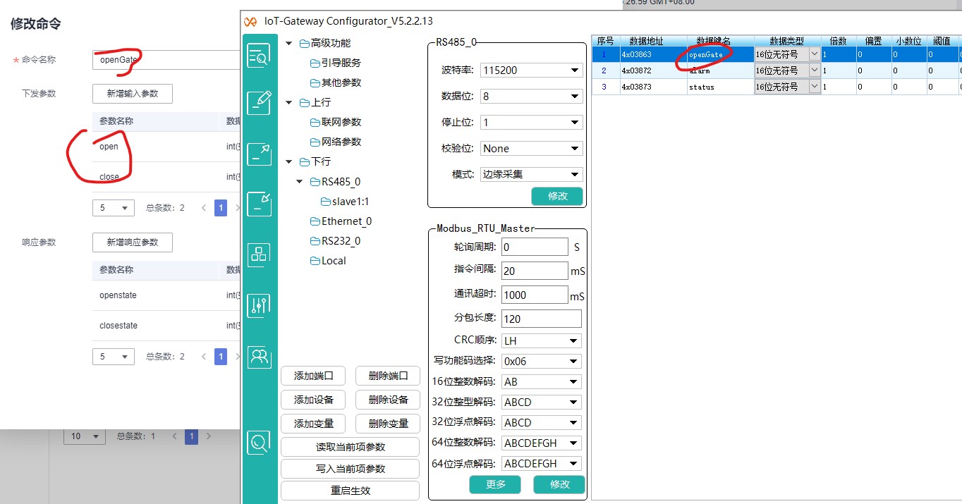
Task: Select the 网络参数 folder node
Action: [x=336, y=142]
